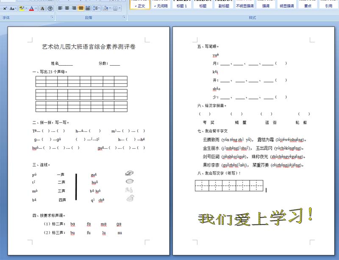The height and width of the screenshot is (260, 339).
Task: Click the word 螃蟹 on page two
Action: click(x=241, y=122)
